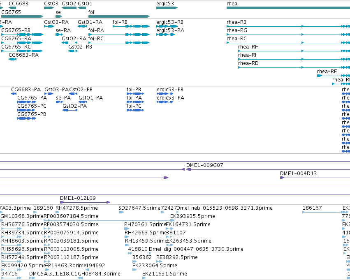
Task: Open transcript CG6765-RC label
Action: (16, 47)
